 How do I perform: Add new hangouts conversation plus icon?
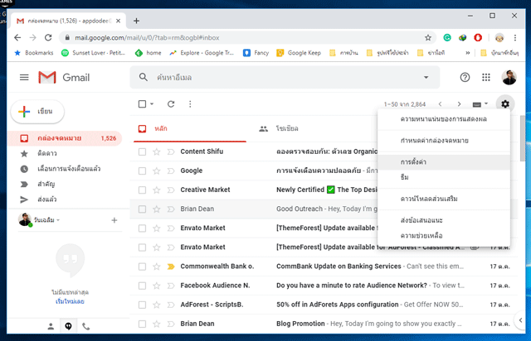[x=114, y=220]
